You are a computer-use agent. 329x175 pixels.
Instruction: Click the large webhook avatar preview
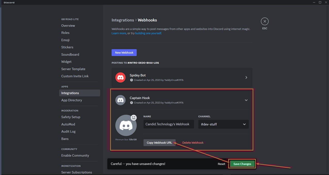[126, 126]
